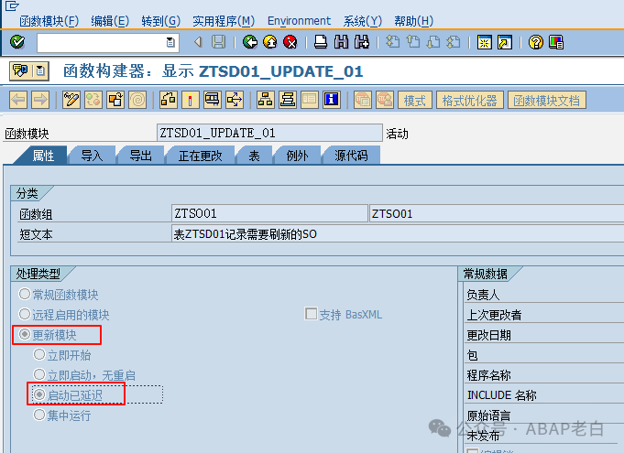Image resolution: width=624 pixels, height=453 pixels.
Task: Open 帮助(H) menu
Action: click(x=413, y=21)
